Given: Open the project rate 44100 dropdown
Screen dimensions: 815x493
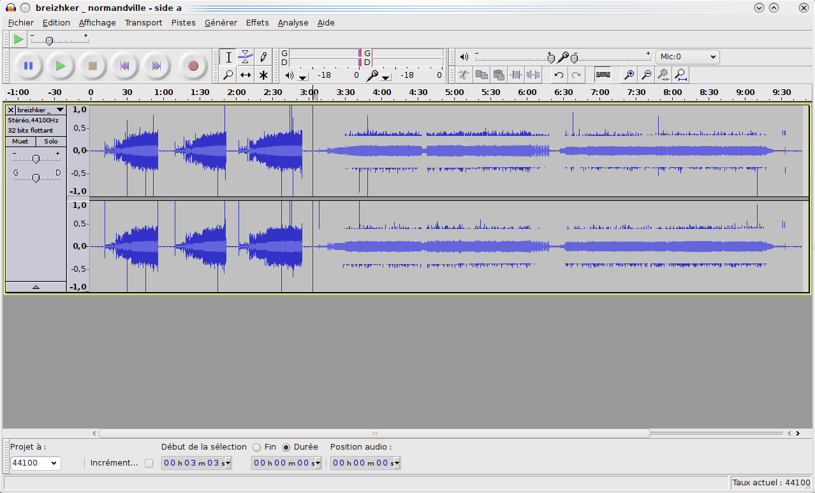Looking at the screenshot, I should 35,463.
